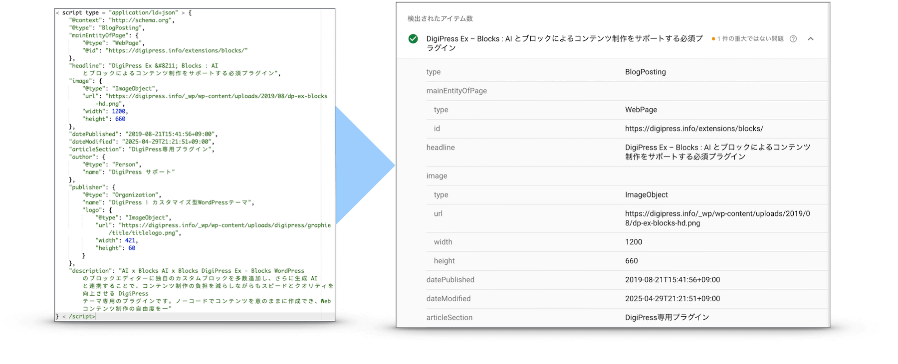Select the ImageObject value
The image size is (898, 364).
point(647,195)
